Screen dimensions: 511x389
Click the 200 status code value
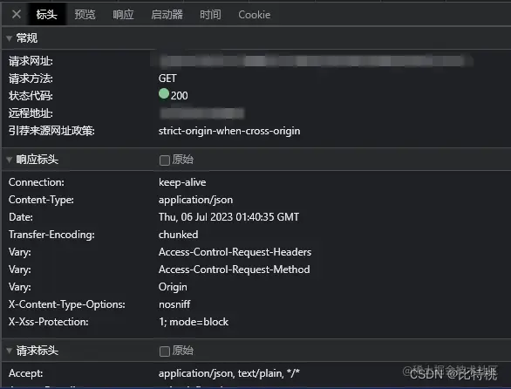[180, 96]
